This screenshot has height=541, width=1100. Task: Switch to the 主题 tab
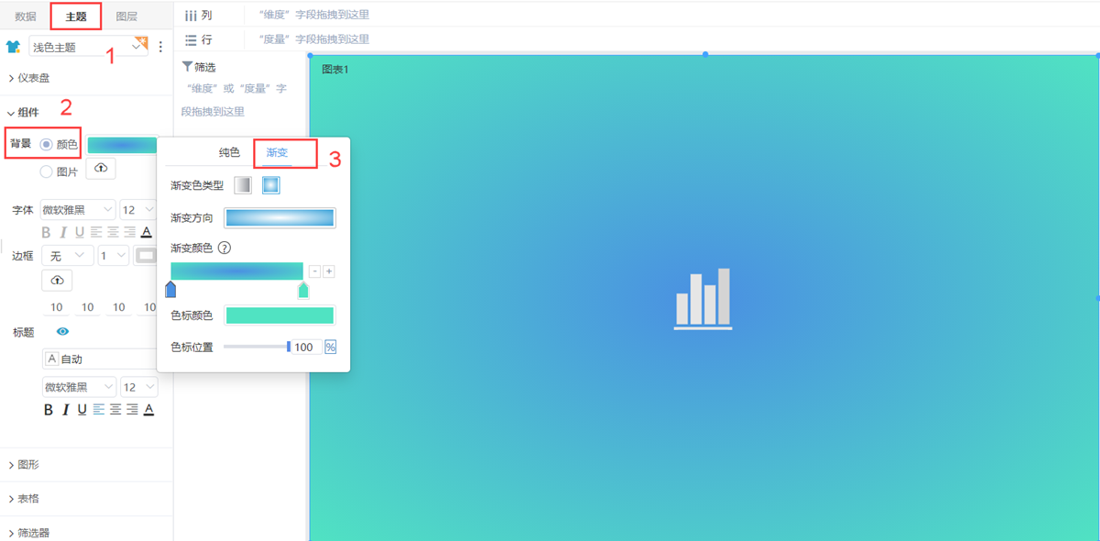pos(76,17)
